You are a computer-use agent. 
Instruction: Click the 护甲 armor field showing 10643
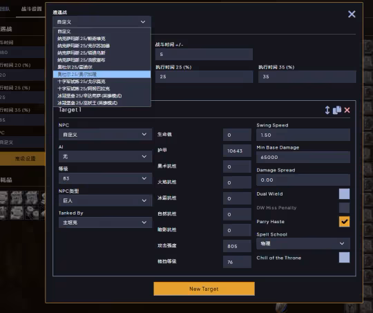coord(237,151)
